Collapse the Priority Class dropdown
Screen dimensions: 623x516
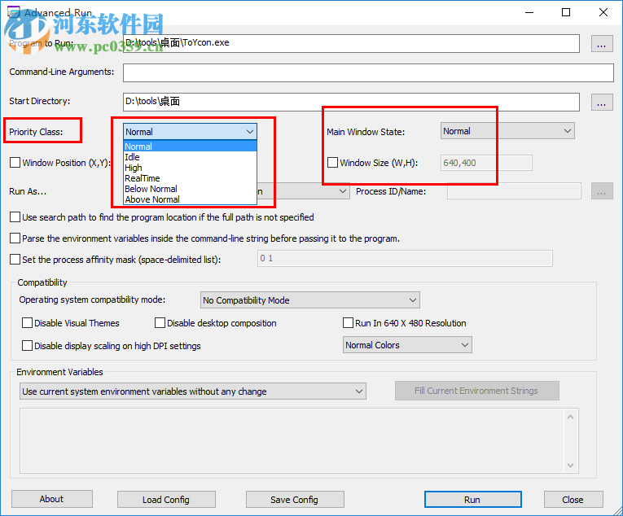pyautogui.click(x=249, y=132)
